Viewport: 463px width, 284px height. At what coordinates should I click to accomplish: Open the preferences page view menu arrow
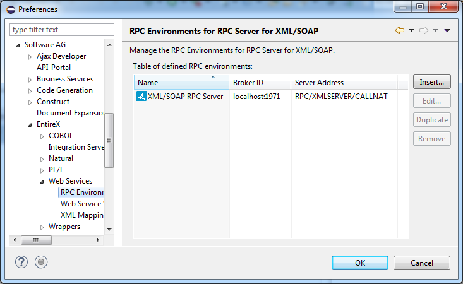[447, 30]
